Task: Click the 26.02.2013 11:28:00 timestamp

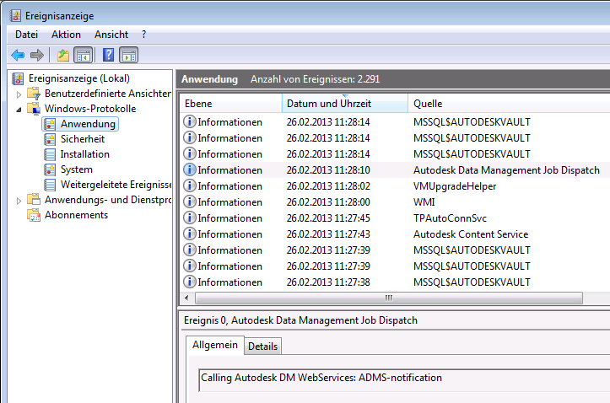Action: tap(328, 202)
